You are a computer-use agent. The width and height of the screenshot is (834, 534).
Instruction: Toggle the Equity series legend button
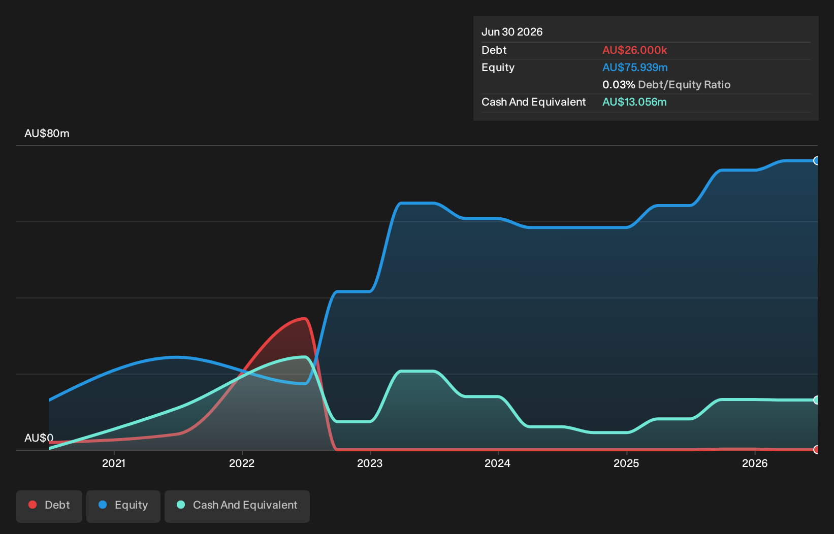click(x=123, y=506)
